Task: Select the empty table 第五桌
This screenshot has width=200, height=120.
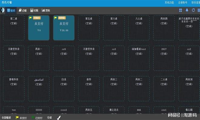Action: 89,28
